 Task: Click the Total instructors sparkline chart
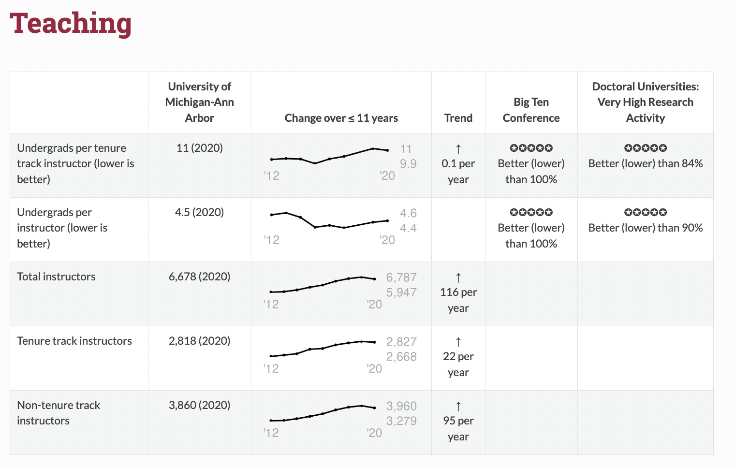[x=323, y=285]
